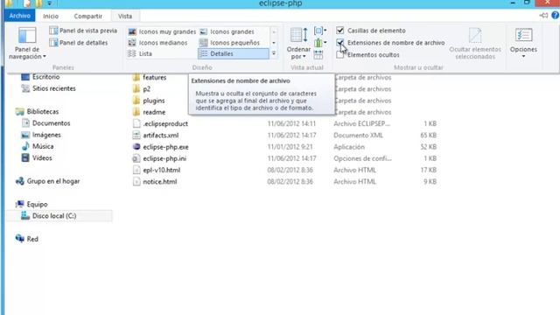Select Detalles layout
560x315 pixels.
click(x=234, y=53)
